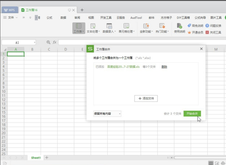Screen dimensions: 226x165
Task: Open the 文本处理 tool
Action: [x=93, y=26]
